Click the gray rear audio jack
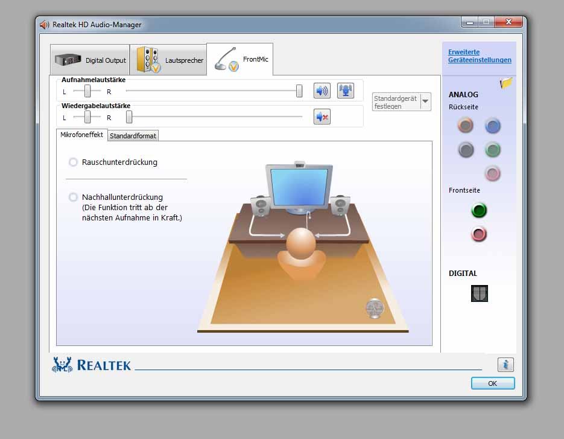 click(x=466, y=150)
